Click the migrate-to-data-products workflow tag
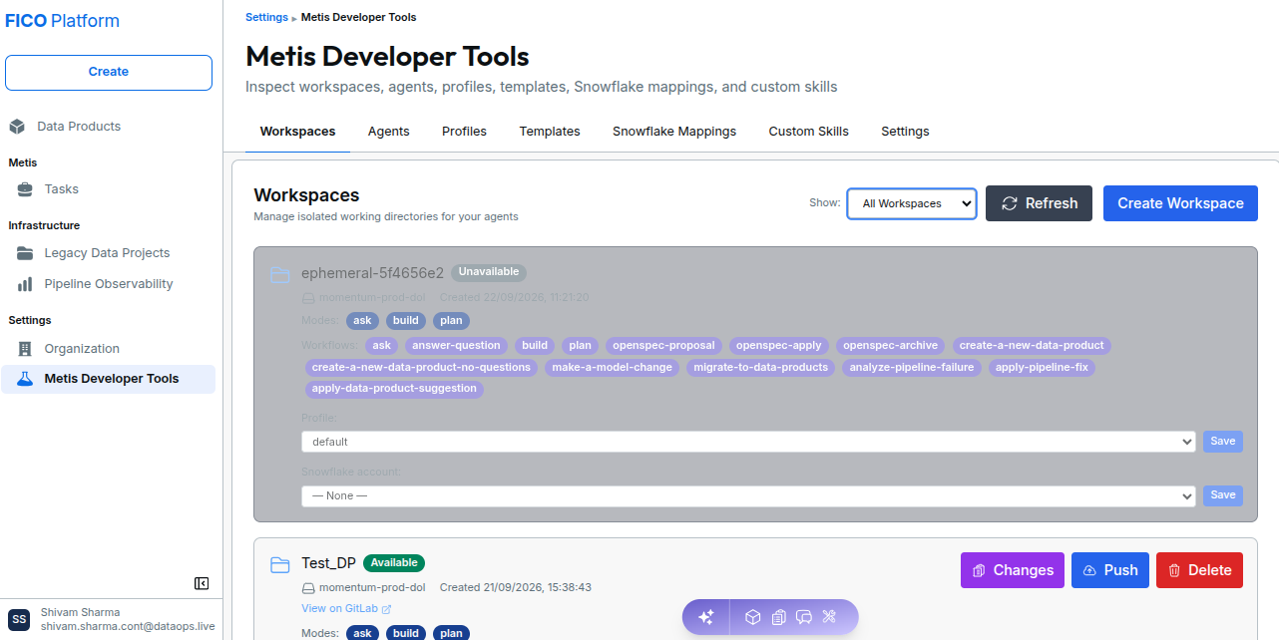Viewport: 1279px width, 640px height. pyautogui.click(x=761, y=368)
